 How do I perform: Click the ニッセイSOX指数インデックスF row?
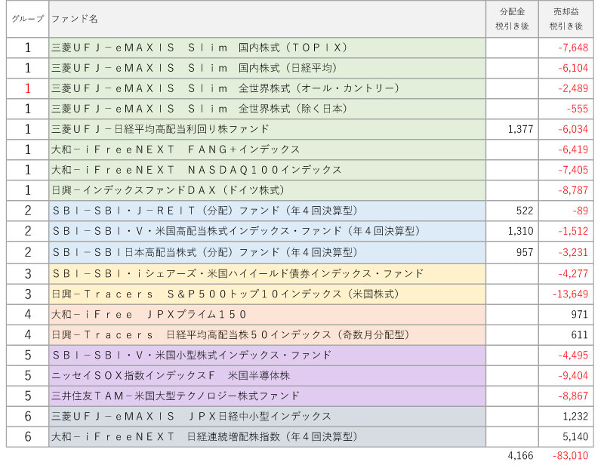click(267, 375)
